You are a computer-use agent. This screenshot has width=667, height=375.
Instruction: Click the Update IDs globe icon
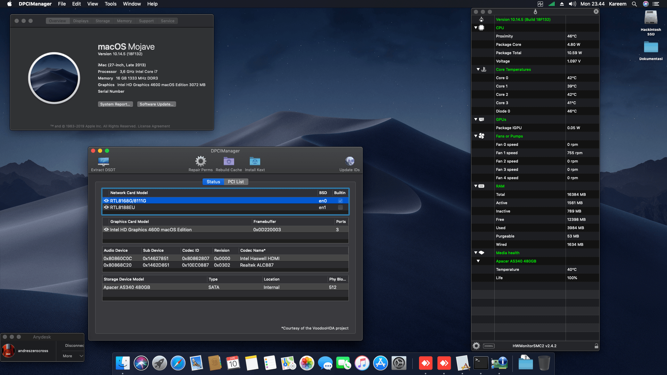349,161
